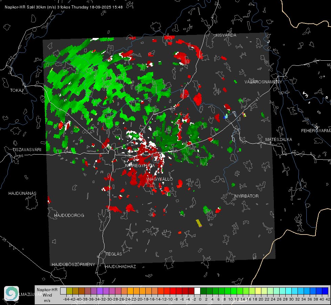Pick the red swatch between -10 and -8
The height and width of the screenshot is (305, 331).
tap(173, 291)
